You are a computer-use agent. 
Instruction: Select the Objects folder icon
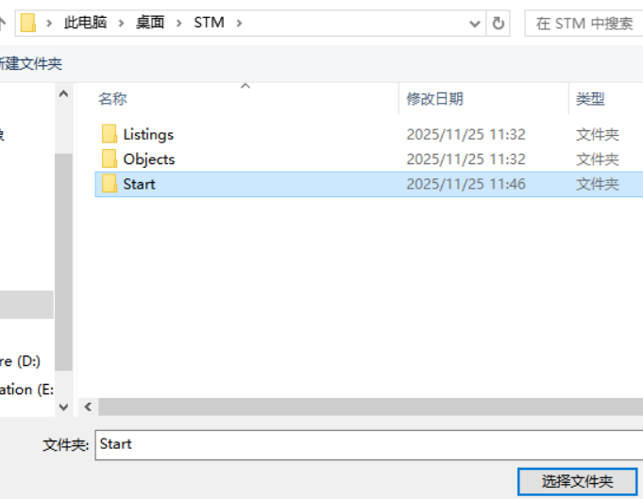pyautogui.click(x=110, y=159)
